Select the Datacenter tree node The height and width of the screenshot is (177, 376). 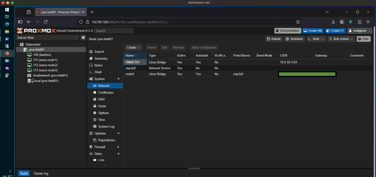point(33,45)
